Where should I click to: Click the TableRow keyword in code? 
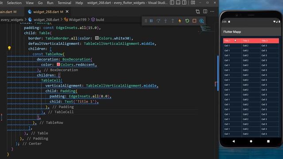(x=54, y=54)
